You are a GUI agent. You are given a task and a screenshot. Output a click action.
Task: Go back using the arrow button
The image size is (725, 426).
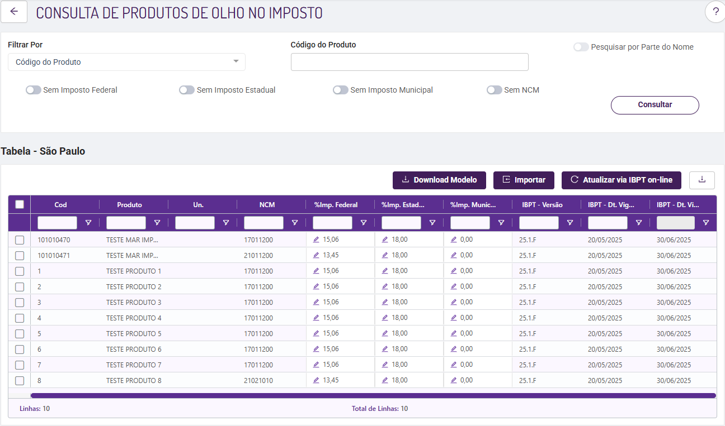14,12
